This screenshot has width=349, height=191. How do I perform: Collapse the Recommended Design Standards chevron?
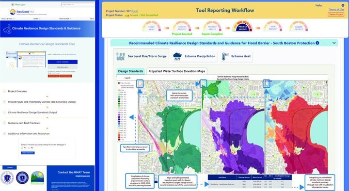[x=334, y=43]
